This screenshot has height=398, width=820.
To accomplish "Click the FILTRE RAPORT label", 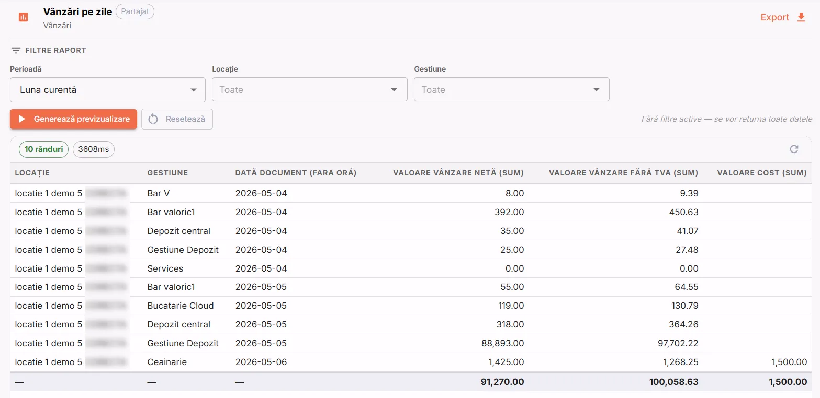I will point(55,51).
